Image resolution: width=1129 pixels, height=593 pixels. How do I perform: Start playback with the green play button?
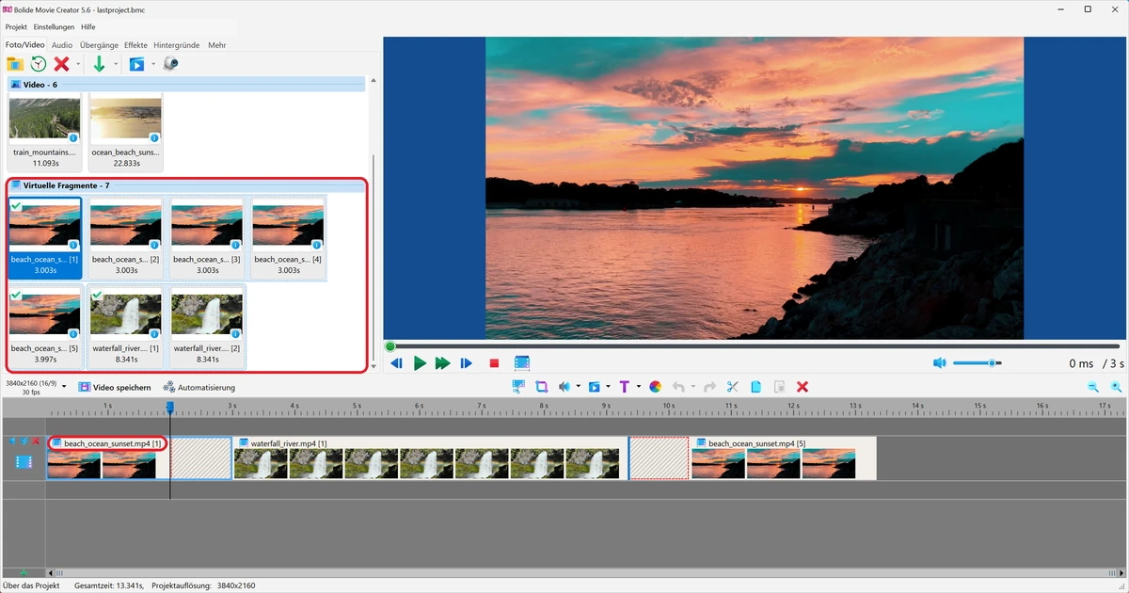421,363
